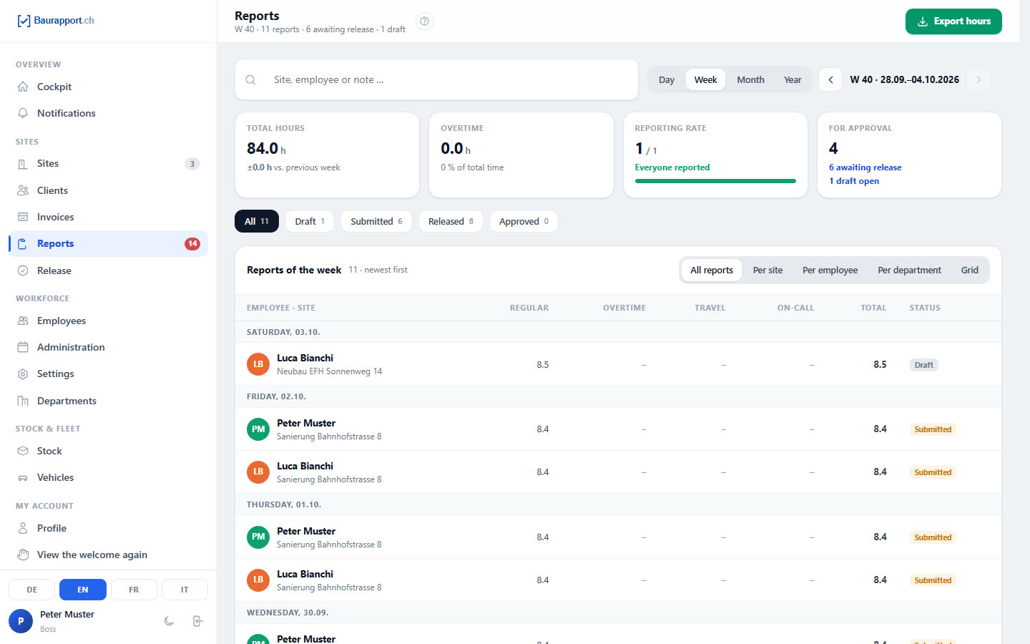Viewport: 1030px width, 644px height.
Task: Switch language to DE
Action: [32, 590]
